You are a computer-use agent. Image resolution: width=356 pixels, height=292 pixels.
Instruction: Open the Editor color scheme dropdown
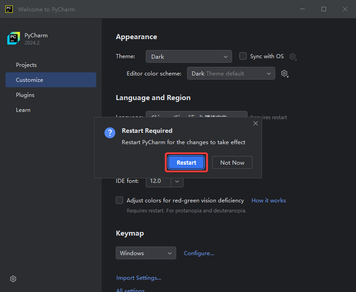coord(231,73)
